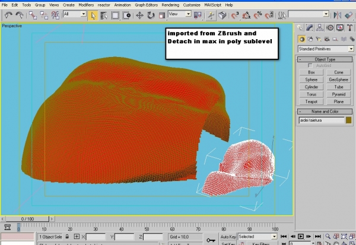Screen dimensions: 356x245
Task: Open the Named Selection Sets dropdown
Action: pos(309,14)
